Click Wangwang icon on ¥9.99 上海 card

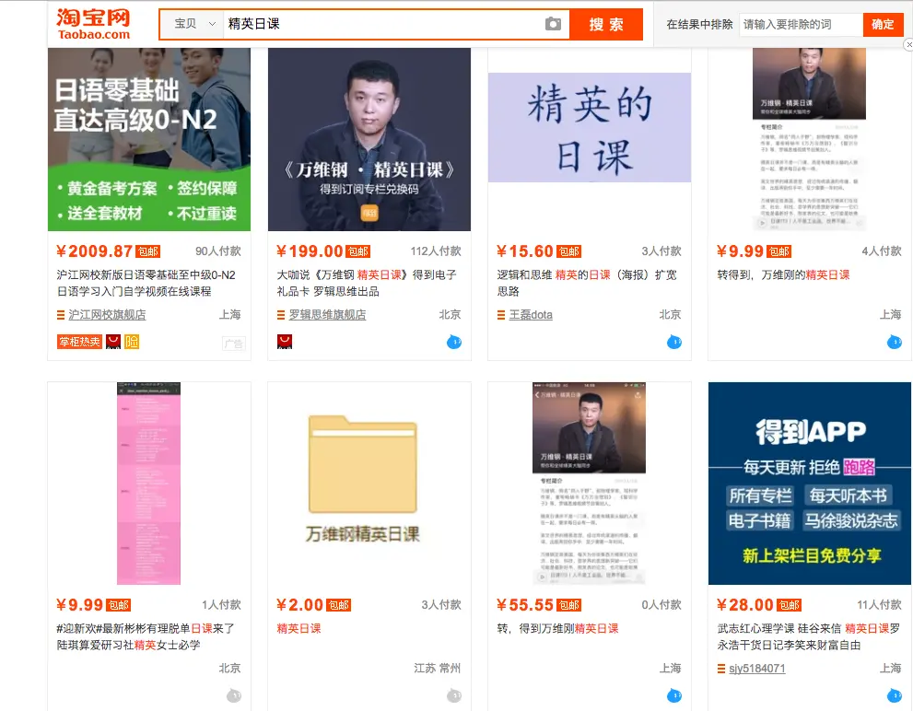(x=895, y=342)
